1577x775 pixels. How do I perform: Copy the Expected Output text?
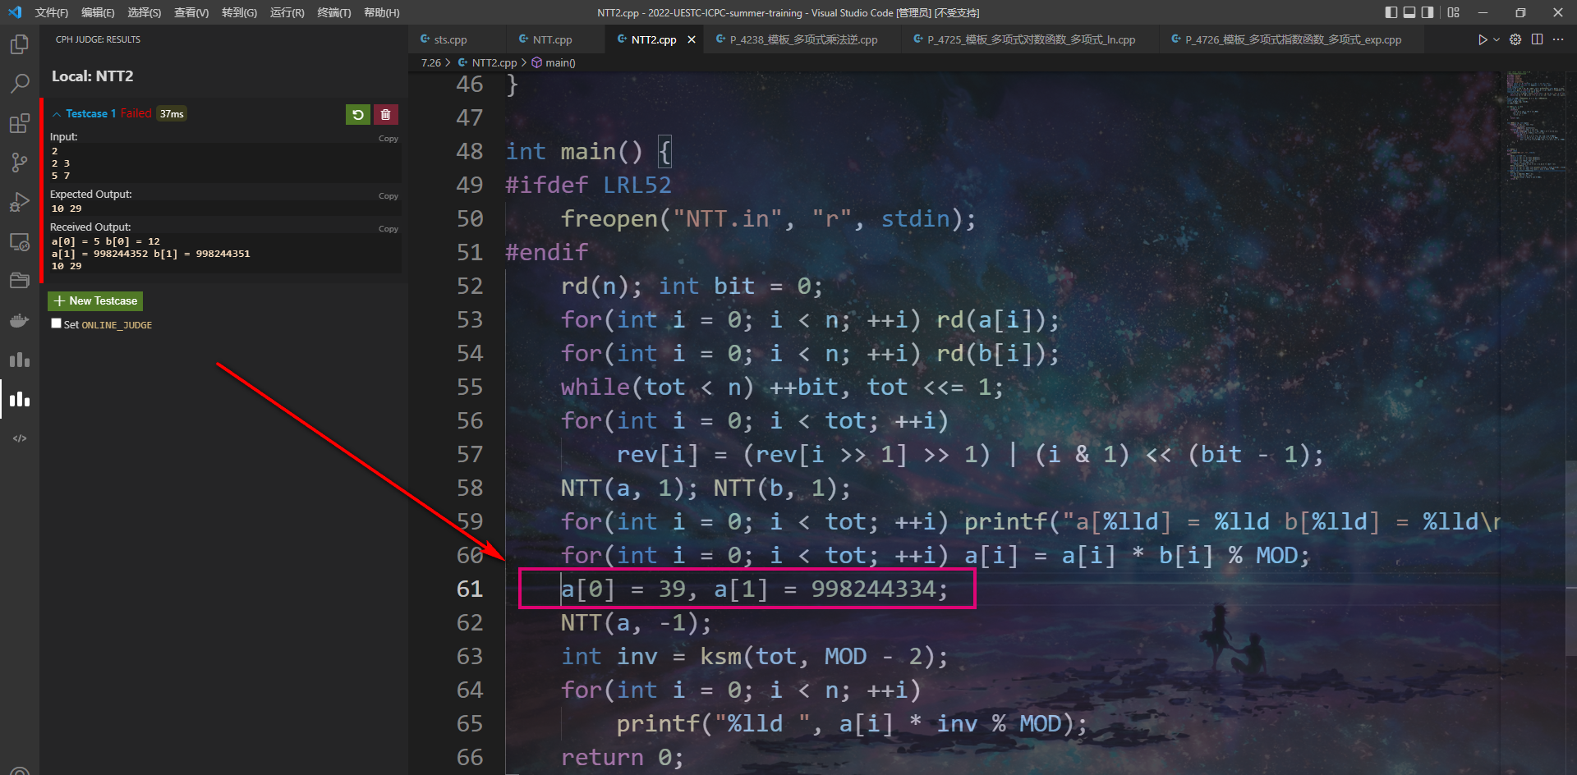388,196
